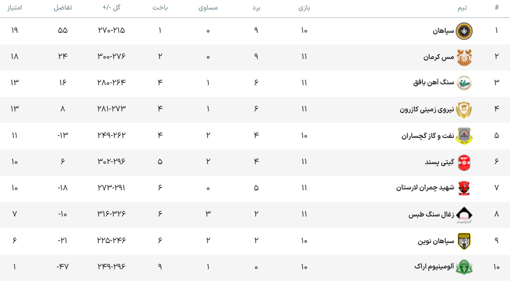Viewport: 510px width, 288px height.
Task: Select the آلومینیوم اراک team name
Action: [x=434, y=266]
